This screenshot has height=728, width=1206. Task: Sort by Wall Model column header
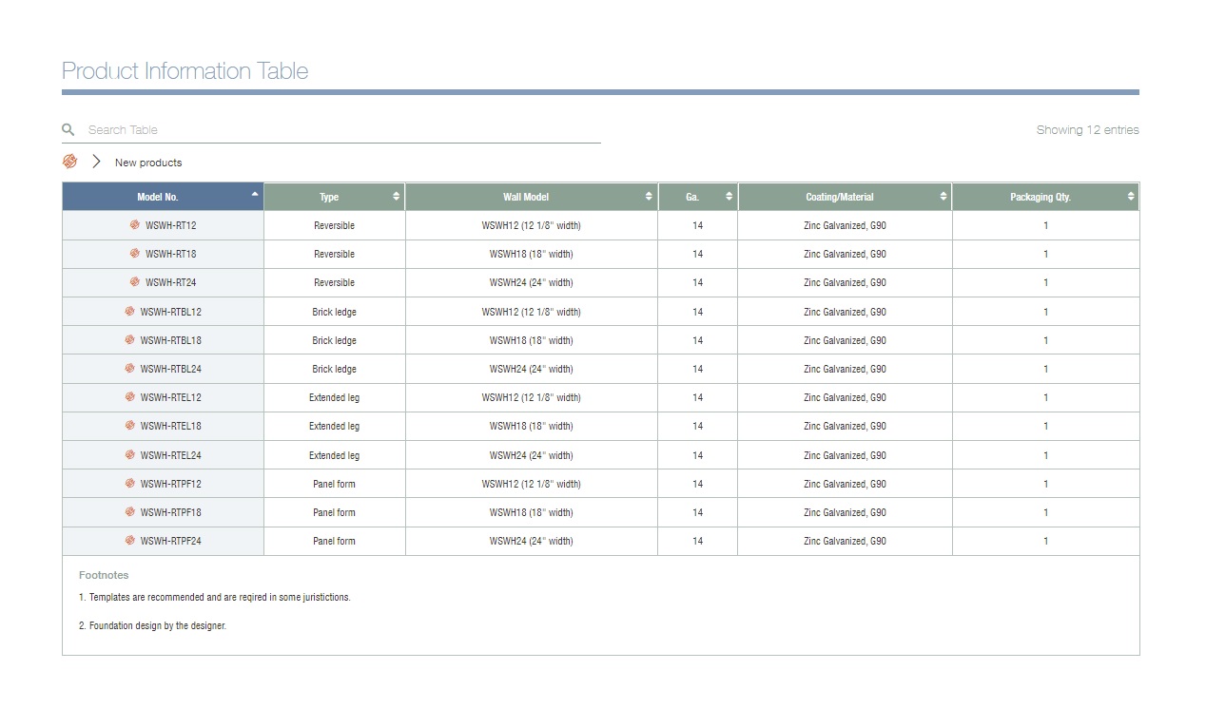pos(531,197)
